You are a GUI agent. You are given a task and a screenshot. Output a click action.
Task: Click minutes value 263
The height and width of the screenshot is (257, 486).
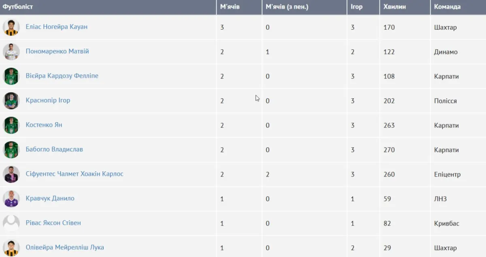click(x=389, y=125)
